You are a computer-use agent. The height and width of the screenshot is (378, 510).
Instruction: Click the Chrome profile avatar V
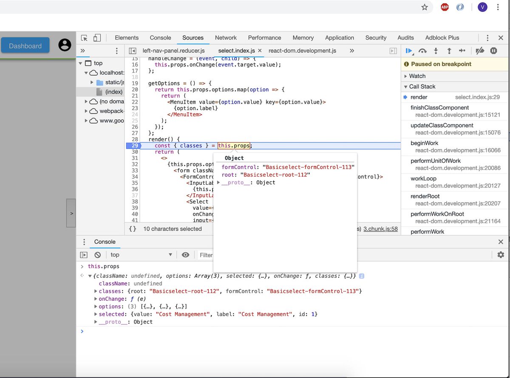click(x=482, y=7)
